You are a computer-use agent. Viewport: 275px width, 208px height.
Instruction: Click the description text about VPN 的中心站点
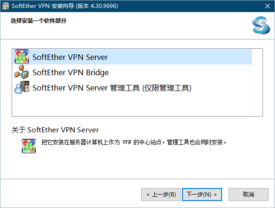[x=134, y=142]
